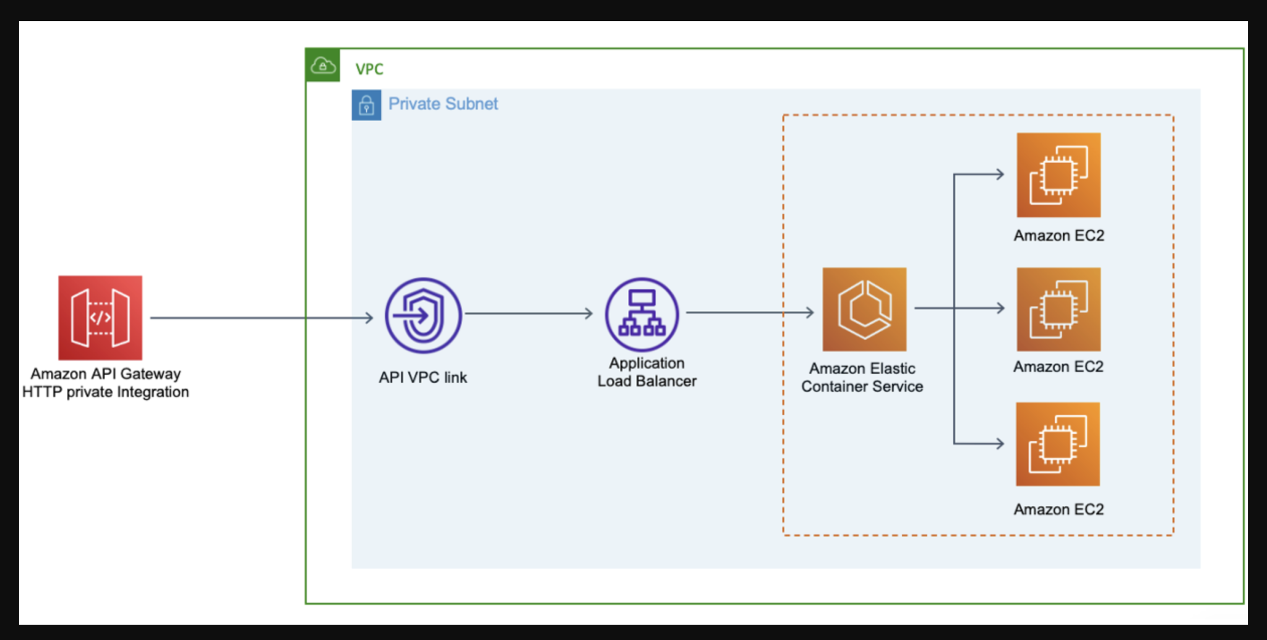Toggle the Private Subnet lock badge

click(366, 105)
